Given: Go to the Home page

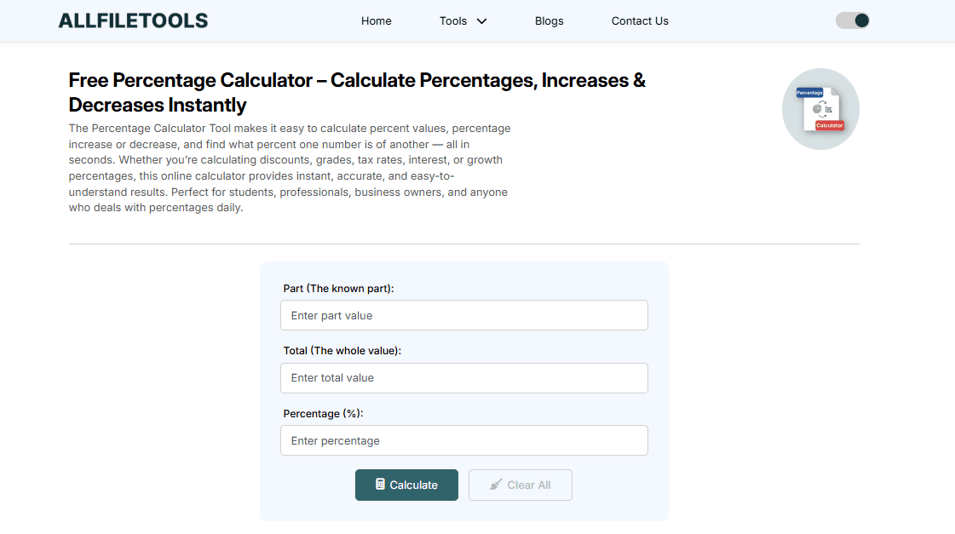Looking at the screenshot, I should 376,20.
